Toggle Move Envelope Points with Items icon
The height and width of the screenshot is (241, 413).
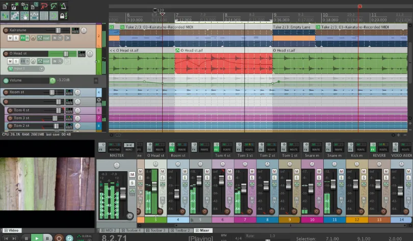(34, 16)
